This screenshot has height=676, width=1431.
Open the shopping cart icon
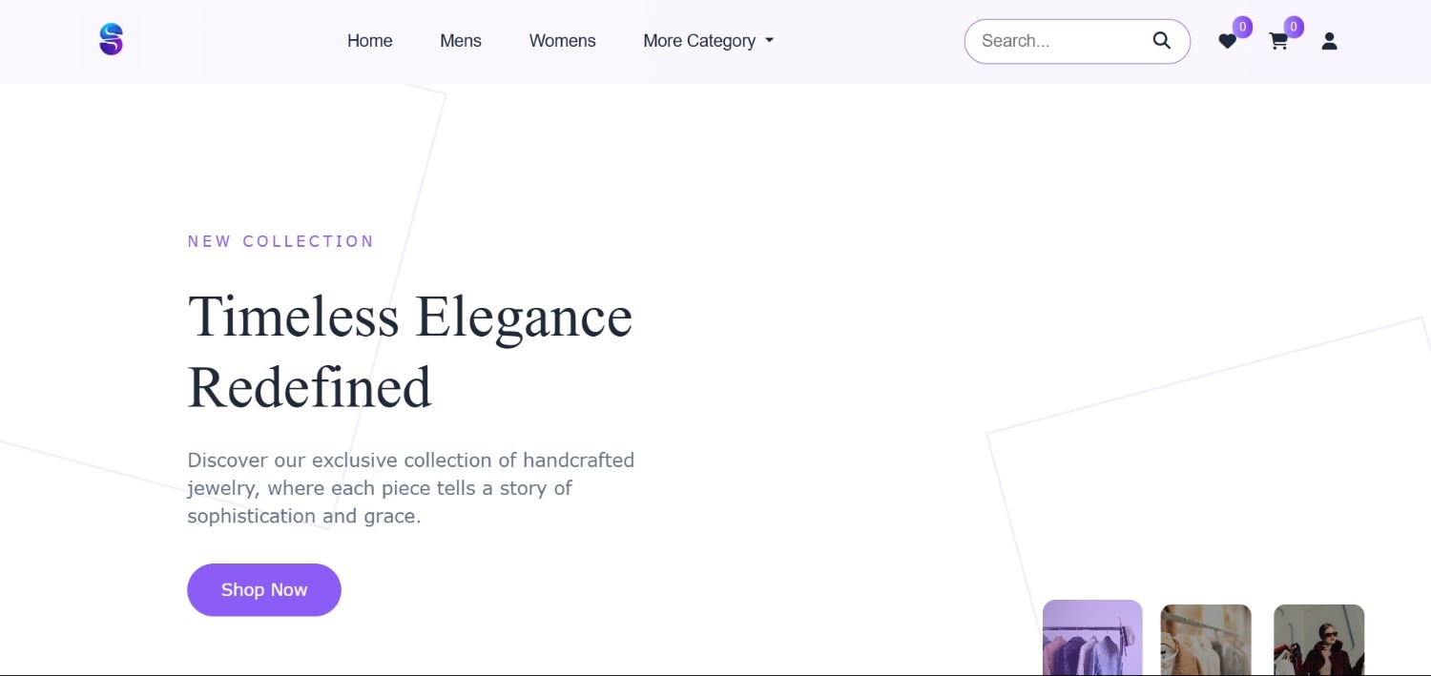point(1278,42)
